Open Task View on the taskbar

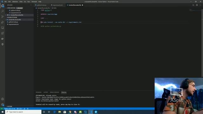[49, 112]
